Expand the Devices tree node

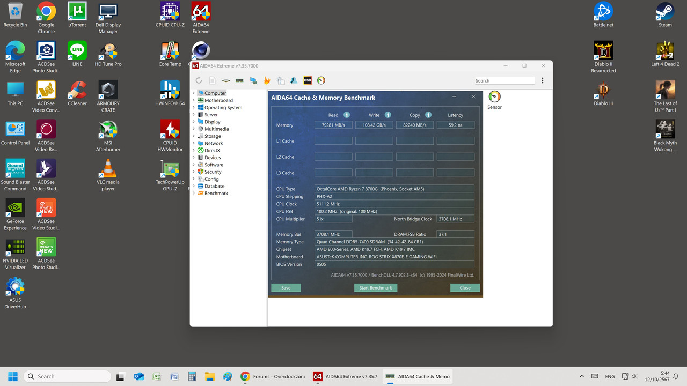coord(194,158)
